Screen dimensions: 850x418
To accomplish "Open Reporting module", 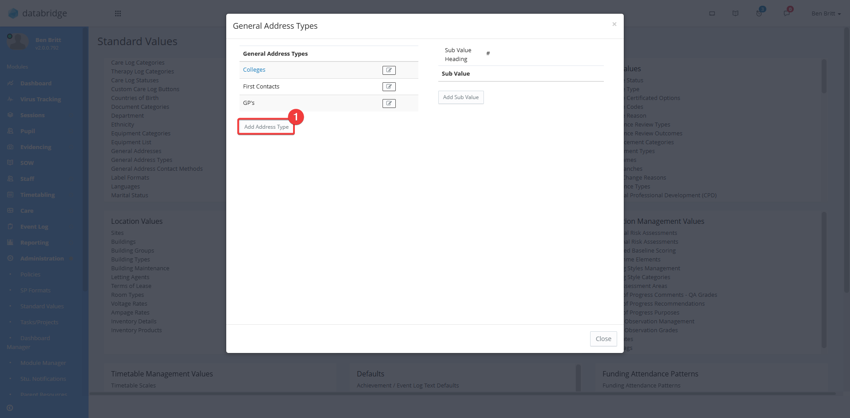I will [x=35, y=242].
